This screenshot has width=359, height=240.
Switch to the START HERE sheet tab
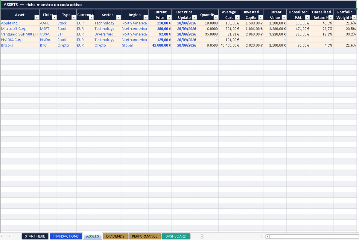pyautogui.click(x=35, y=236)
